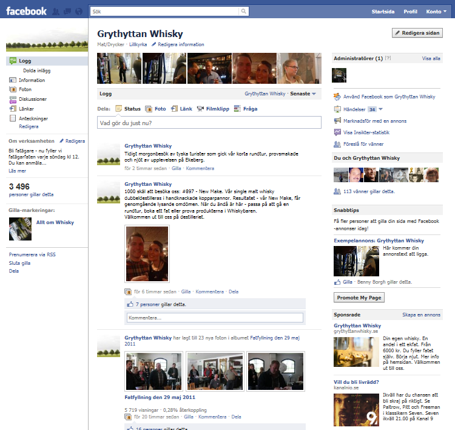455x430 pixels.
Task: Open Diskussioner in left sidebar
Action: 33,99
